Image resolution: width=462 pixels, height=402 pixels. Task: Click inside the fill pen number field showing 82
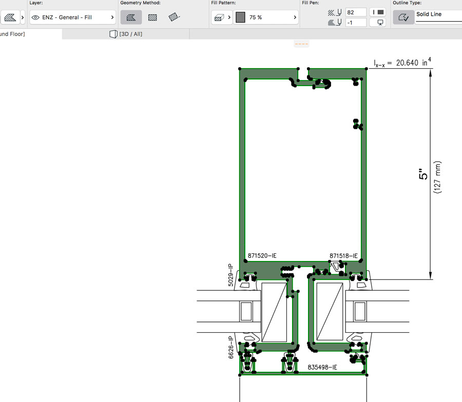click(356, 12)
